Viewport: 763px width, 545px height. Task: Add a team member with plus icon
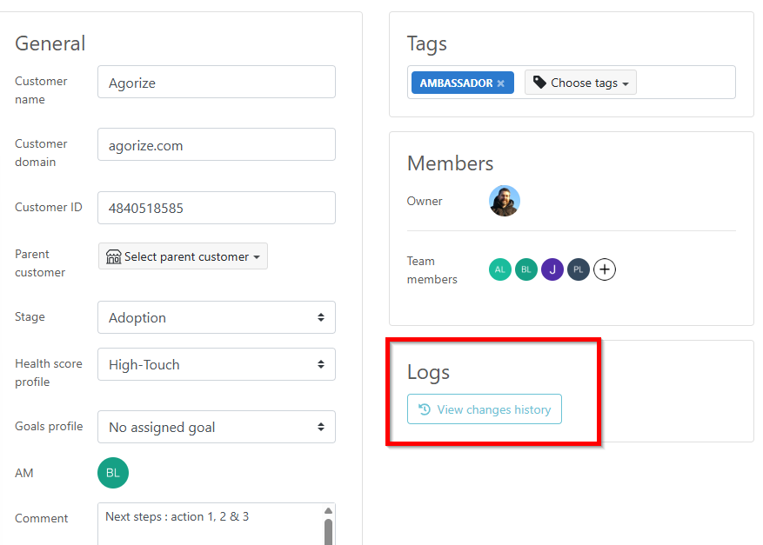tap(605, 269)
